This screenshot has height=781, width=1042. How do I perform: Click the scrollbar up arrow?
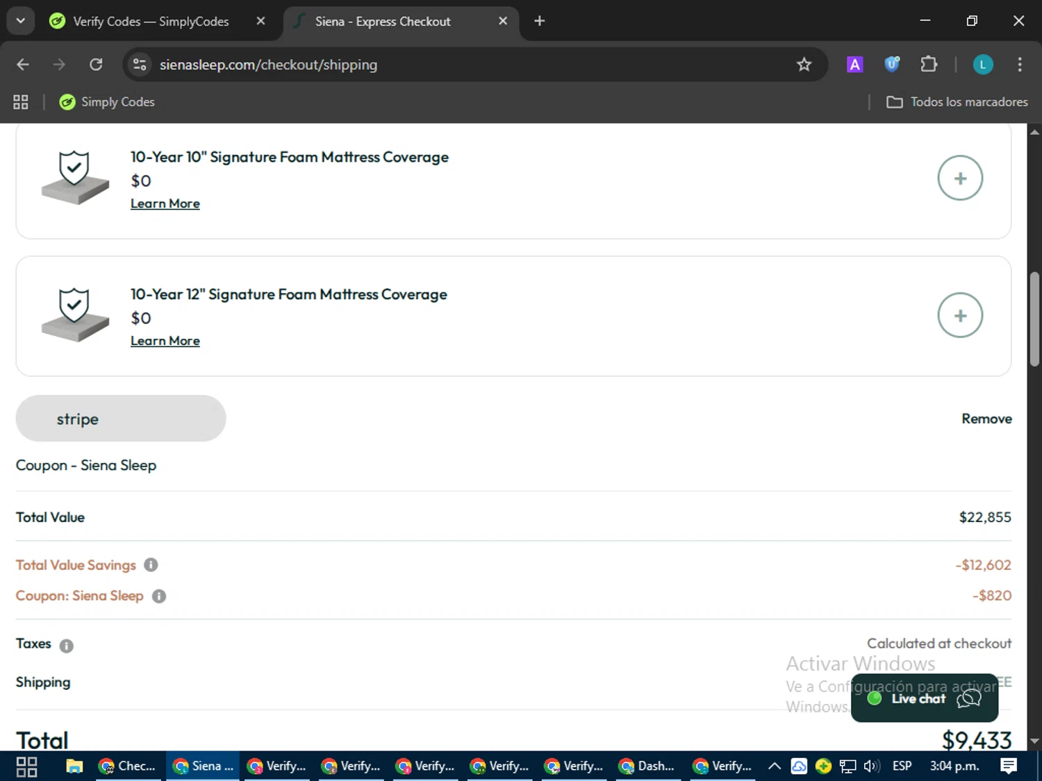(x=1034, y=131)
